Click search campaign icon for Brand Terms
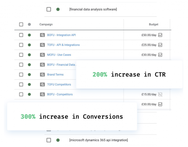Screen dimensions: 188x147 click(x=42, y=74)
